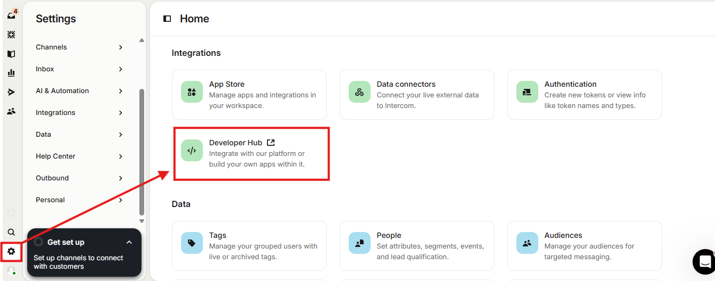715x281 pixels.
Task: Open the Authentication title link
Action: 570,84
